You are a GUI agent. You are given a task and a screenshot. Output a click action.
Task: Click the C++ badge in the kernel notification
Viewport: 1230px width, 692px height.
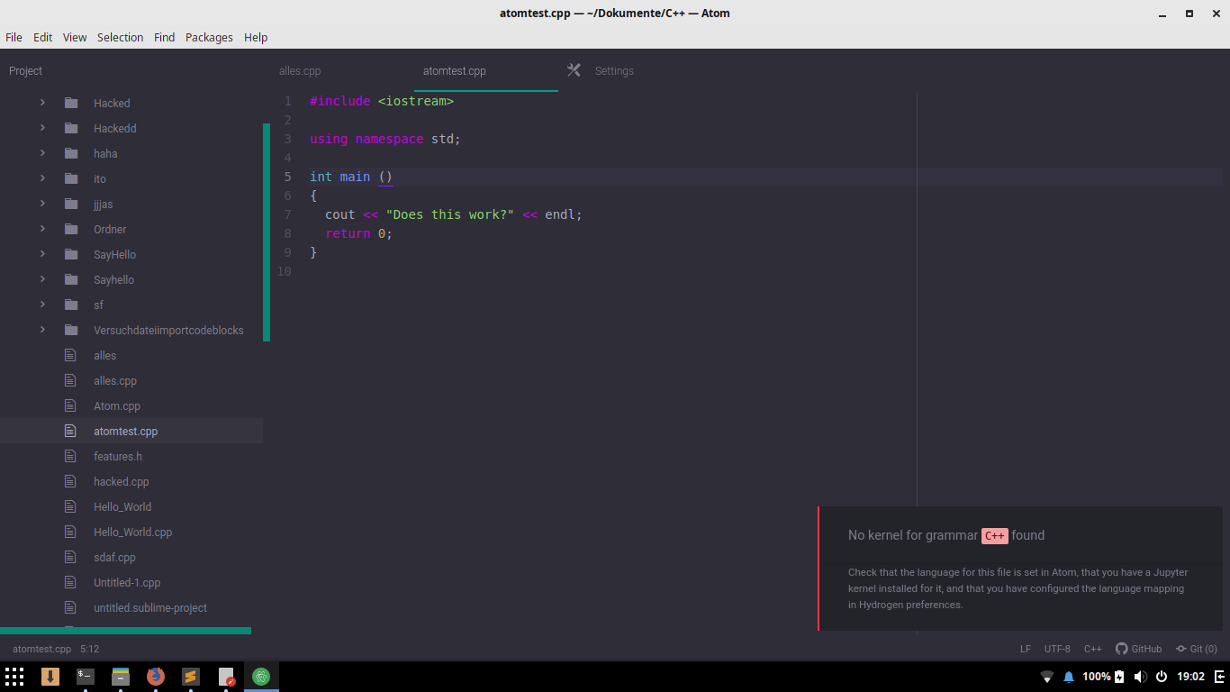pyautogui.click(x=994, y=535)
